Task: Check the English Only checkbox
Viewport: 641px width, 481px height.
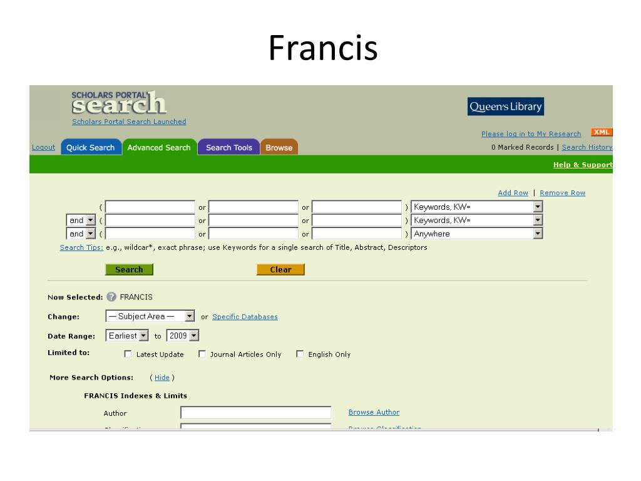Action: coord(300,354)
